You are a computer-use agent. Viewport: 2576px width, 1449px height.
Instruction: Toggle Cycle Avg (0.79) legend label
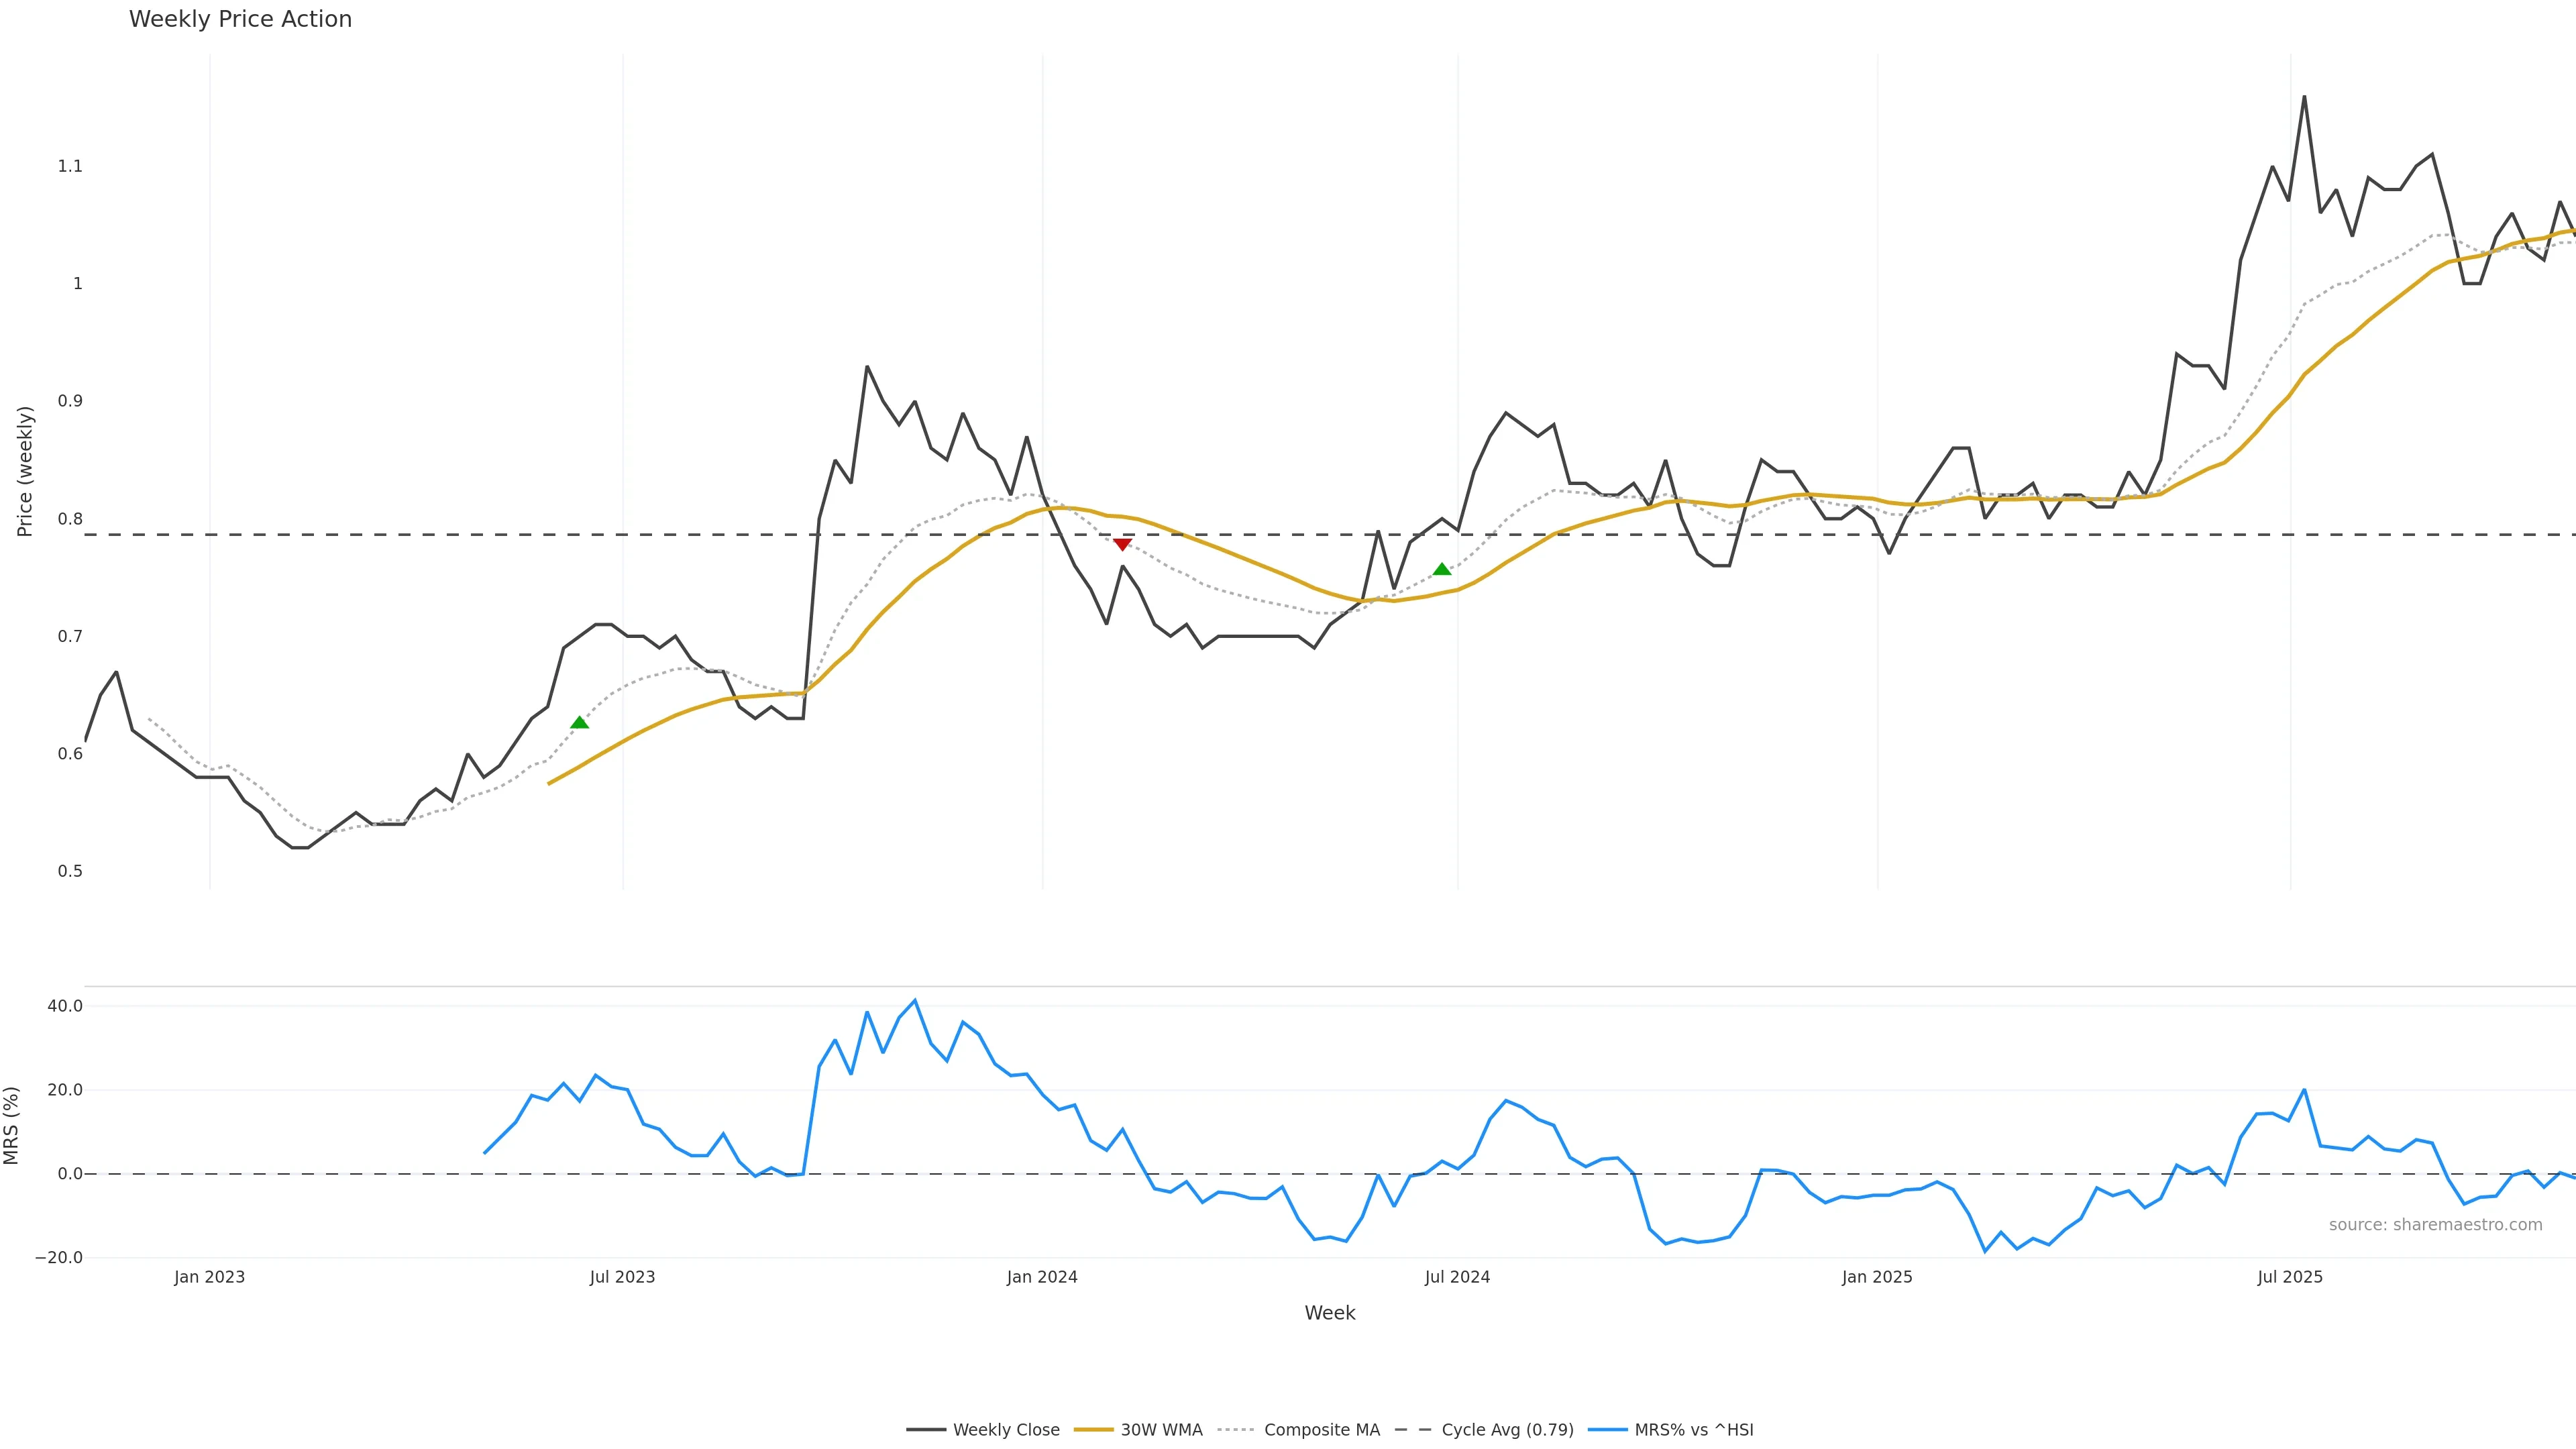1507,1430
